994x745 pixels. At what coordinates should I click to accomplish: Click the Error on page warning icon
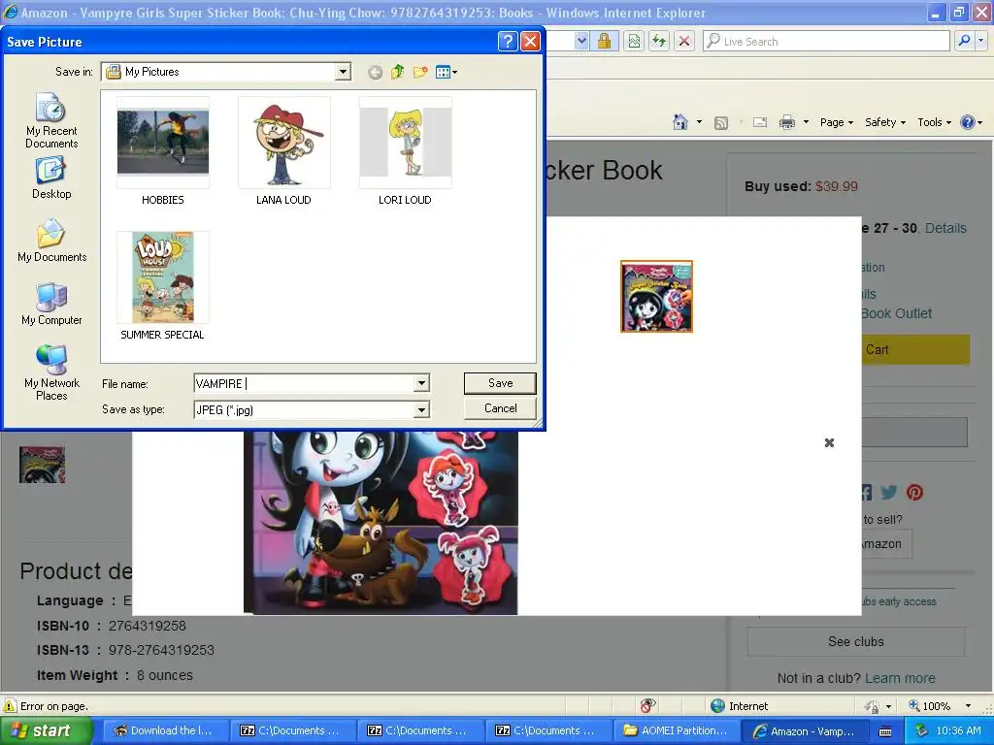click(x=10, y=706)
